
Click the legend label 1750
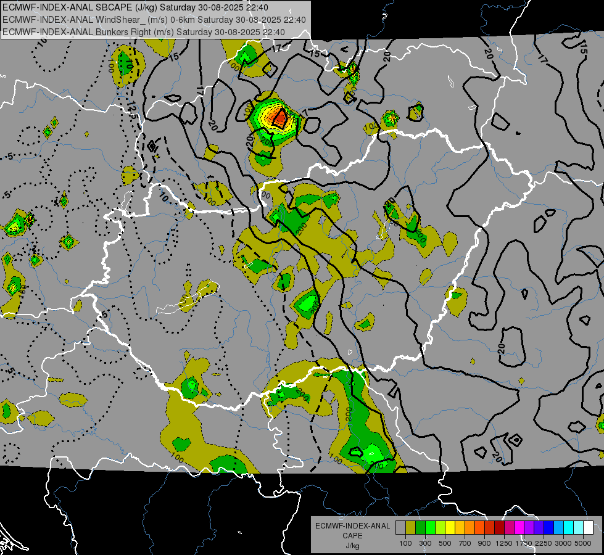click(524, 543)
